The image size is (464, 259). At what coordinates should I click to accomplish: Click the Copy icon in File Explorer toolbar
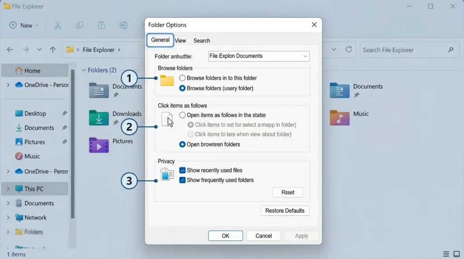click(x=80, y=25)
